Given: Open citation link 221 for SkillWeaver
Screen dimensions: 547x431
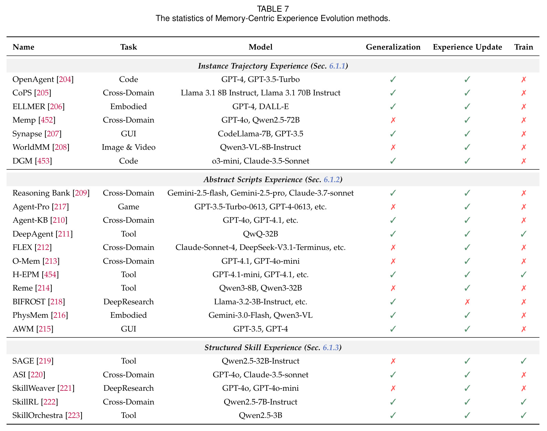Looking at the screenshot, I should pyautogui.click(x=66, y=388).
